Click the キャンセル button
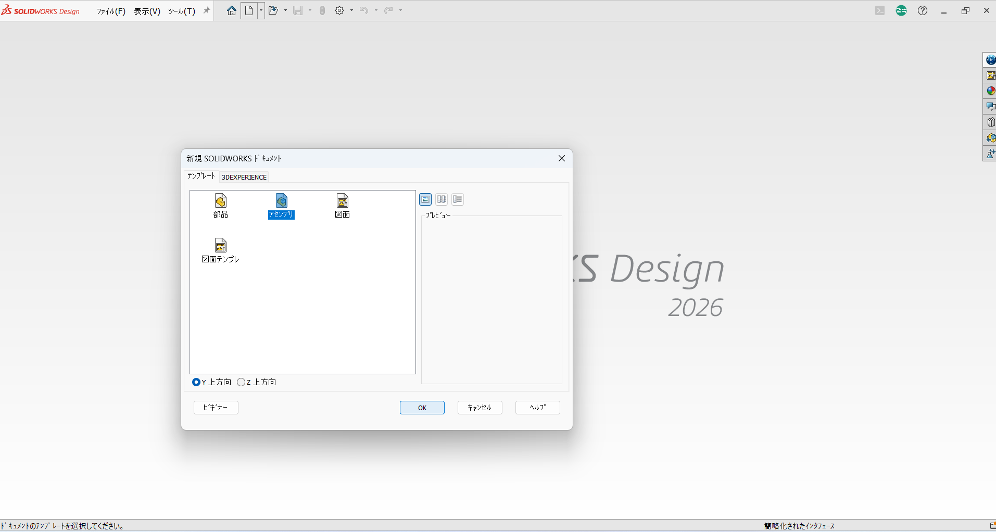 click(480, 408)
